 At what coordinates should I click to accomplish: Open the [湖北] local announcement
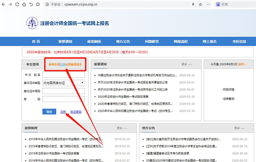(183, 139)
